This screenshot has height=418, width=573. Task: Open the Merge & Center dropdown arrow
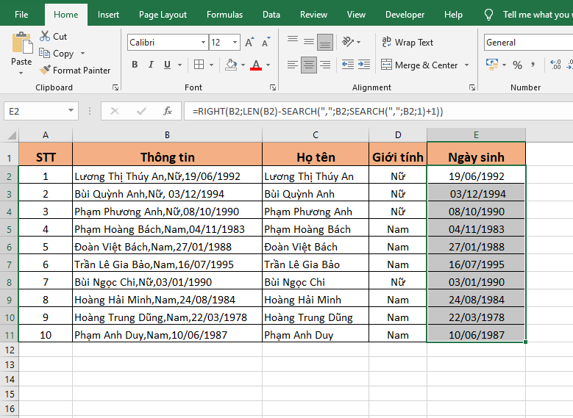pyautogui.click(x=466, y=65)
